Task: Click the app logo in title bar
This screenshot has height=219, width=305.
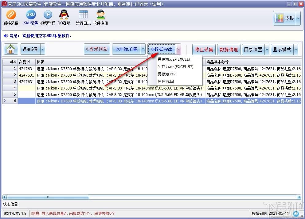Action: point(4,4)
